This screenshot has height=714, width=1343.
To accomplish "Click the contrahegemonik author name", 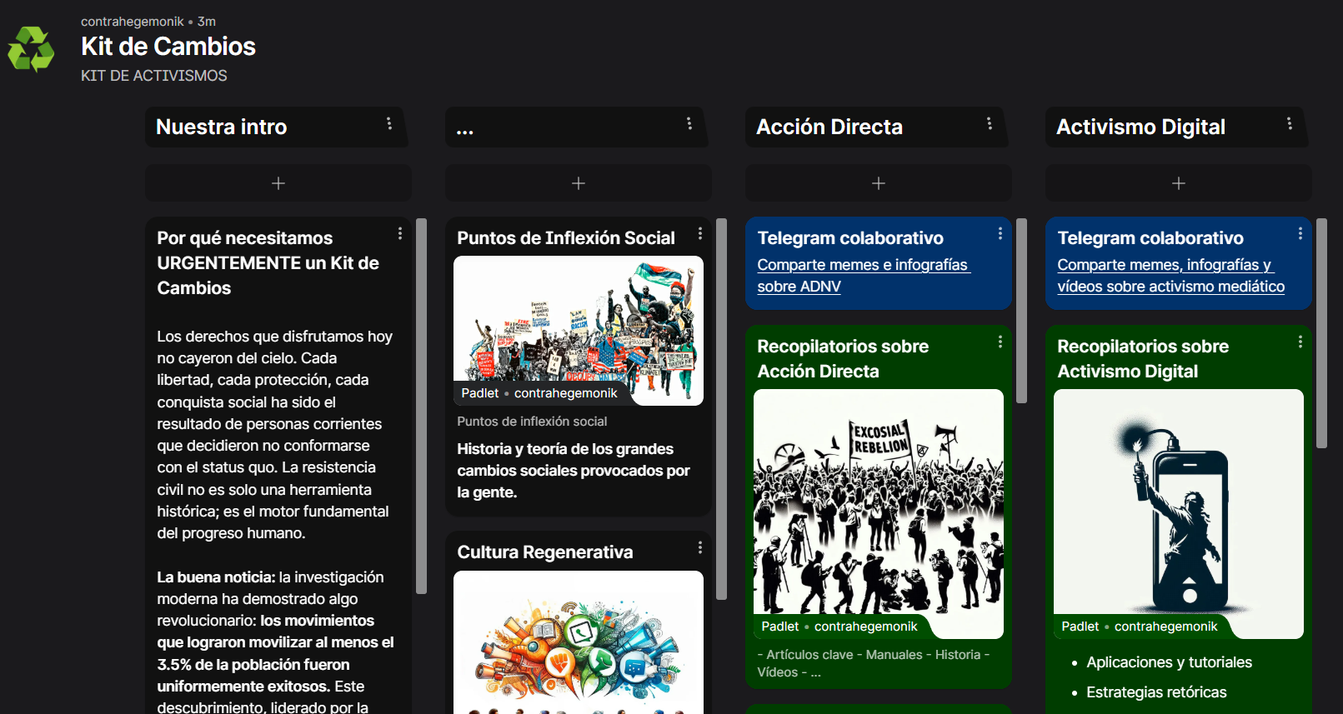I will pyautogui.click(x=132, y=22).
